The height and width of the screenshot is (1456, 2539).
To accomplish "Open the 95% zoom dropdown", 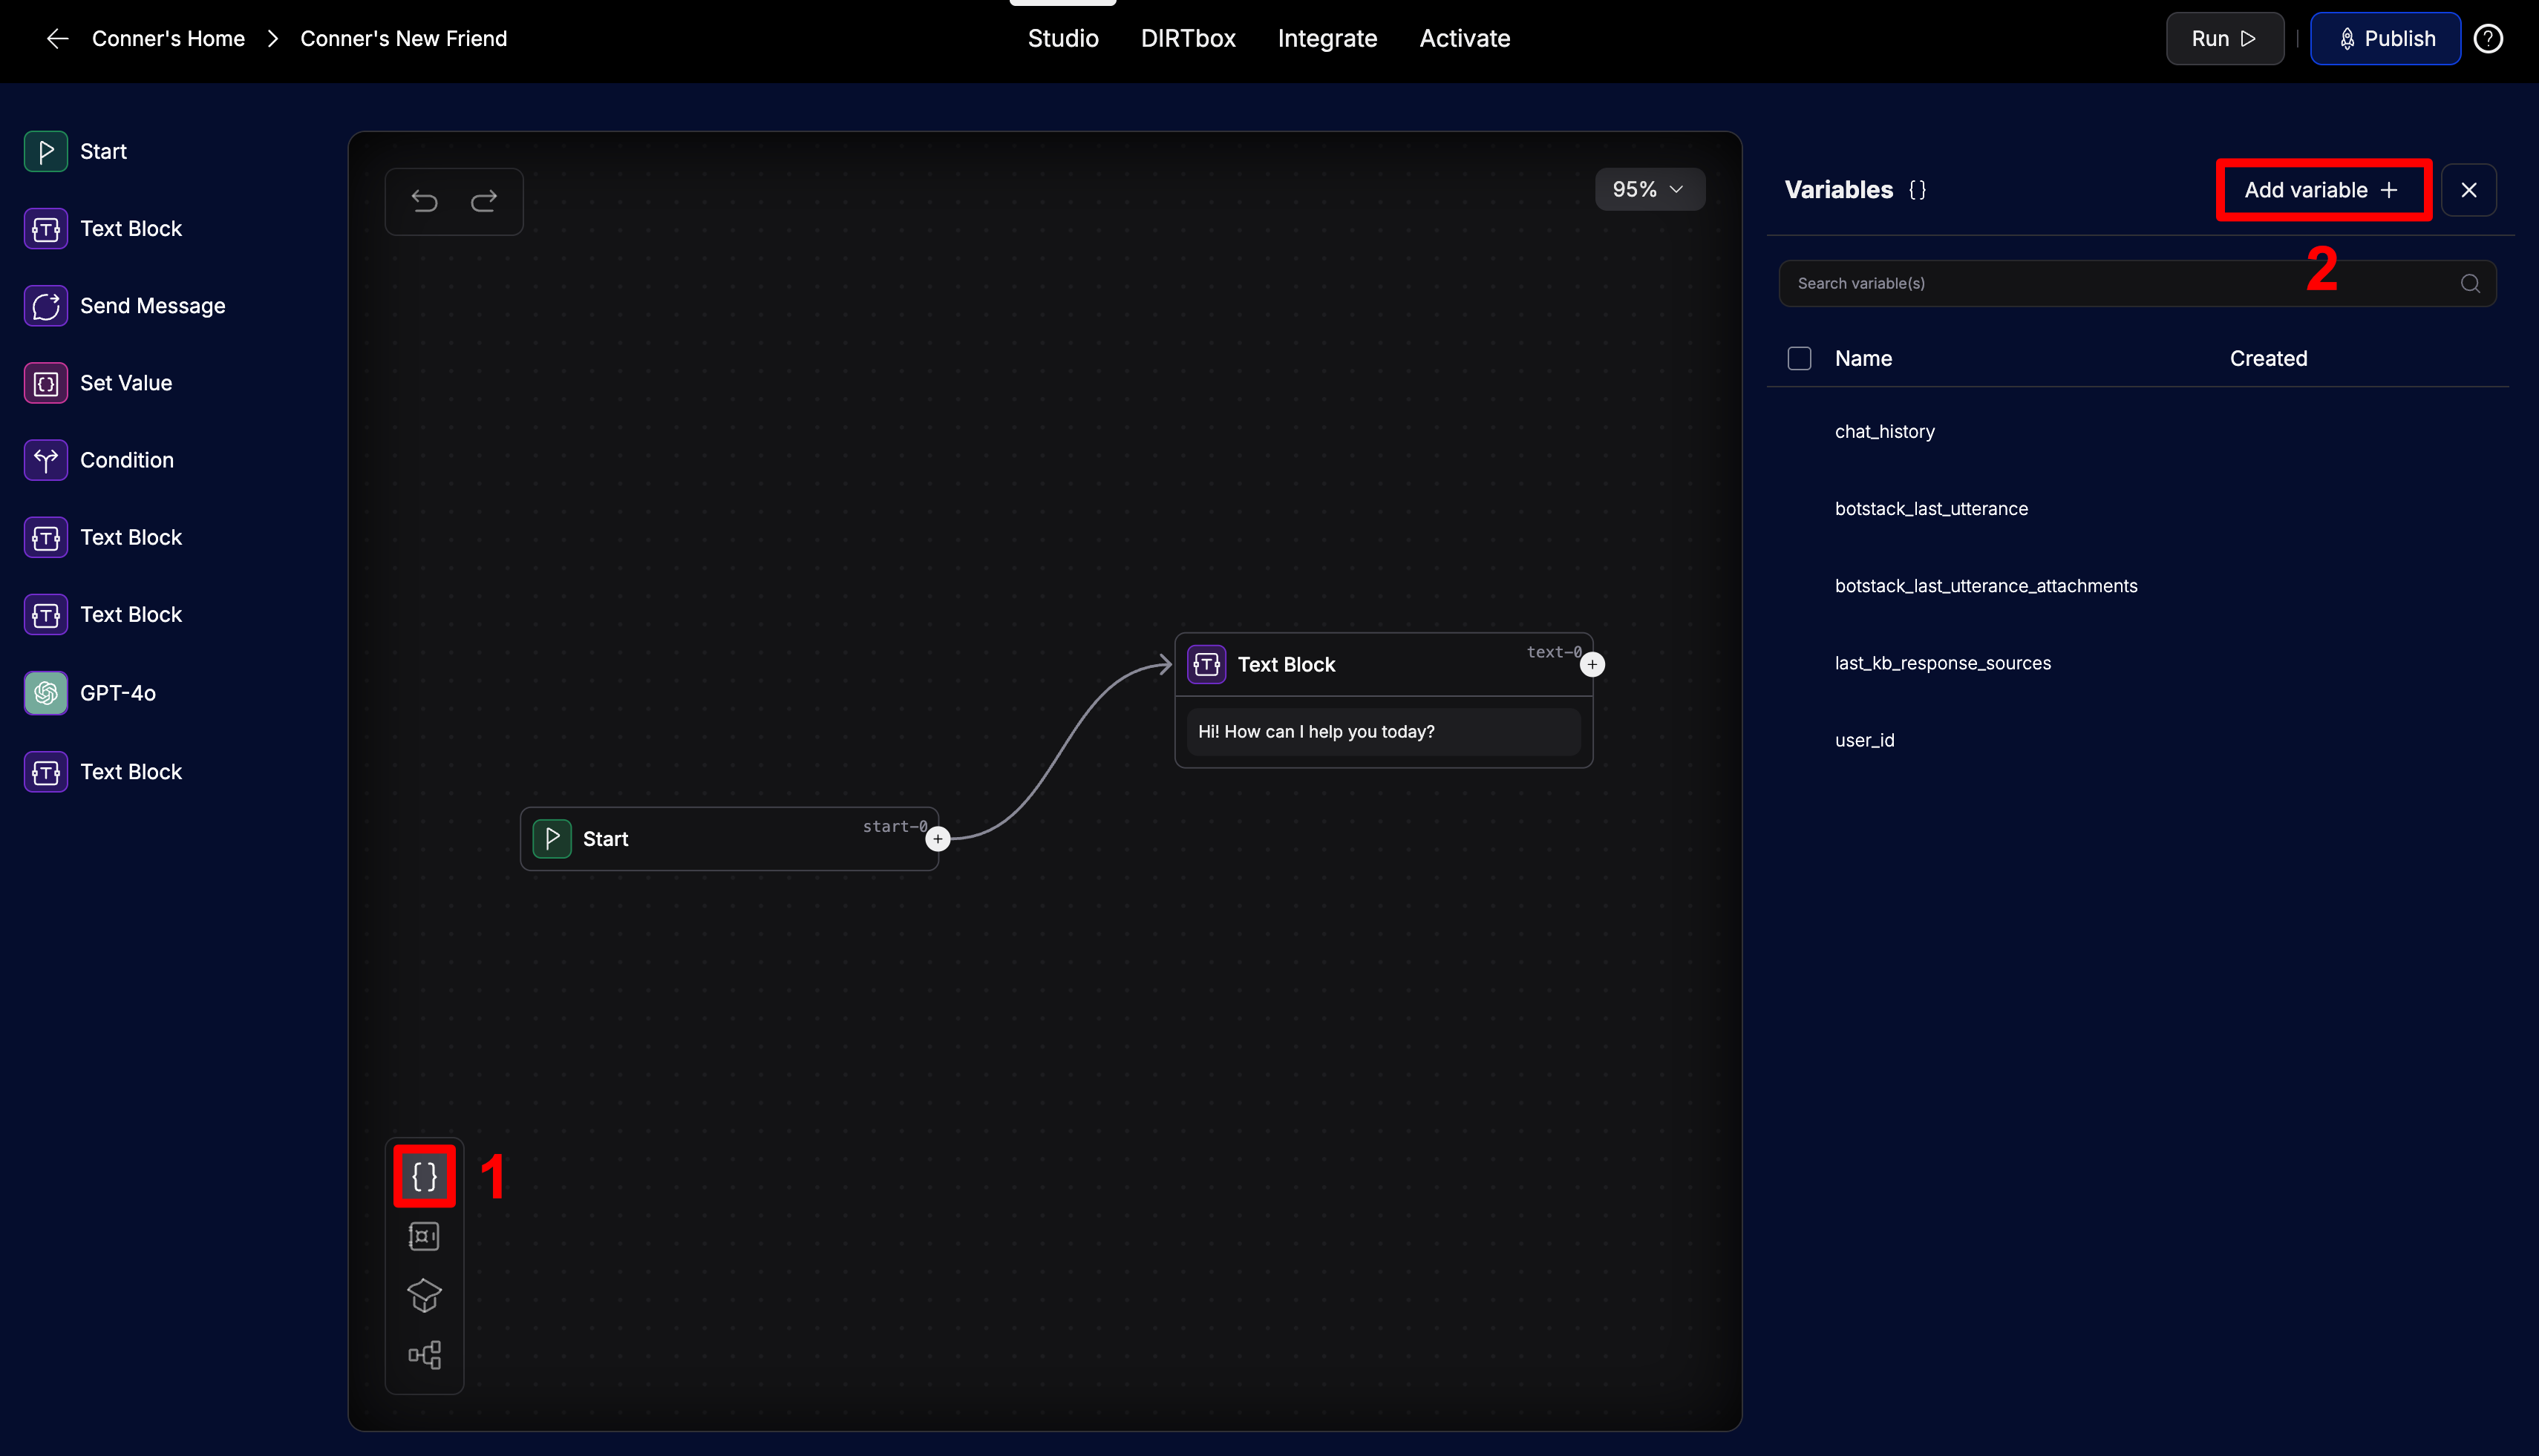I will [1649, 189].
